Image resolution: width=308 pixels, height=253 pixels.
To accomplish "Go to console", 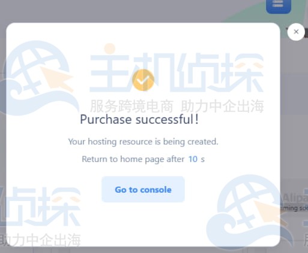I will pos(143,190).
